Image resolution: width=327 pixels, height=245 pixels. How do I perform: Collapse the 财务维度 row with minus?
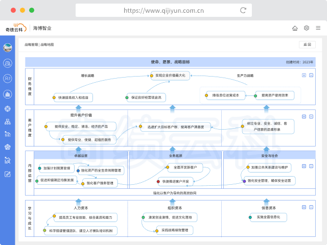coord(311,75)
